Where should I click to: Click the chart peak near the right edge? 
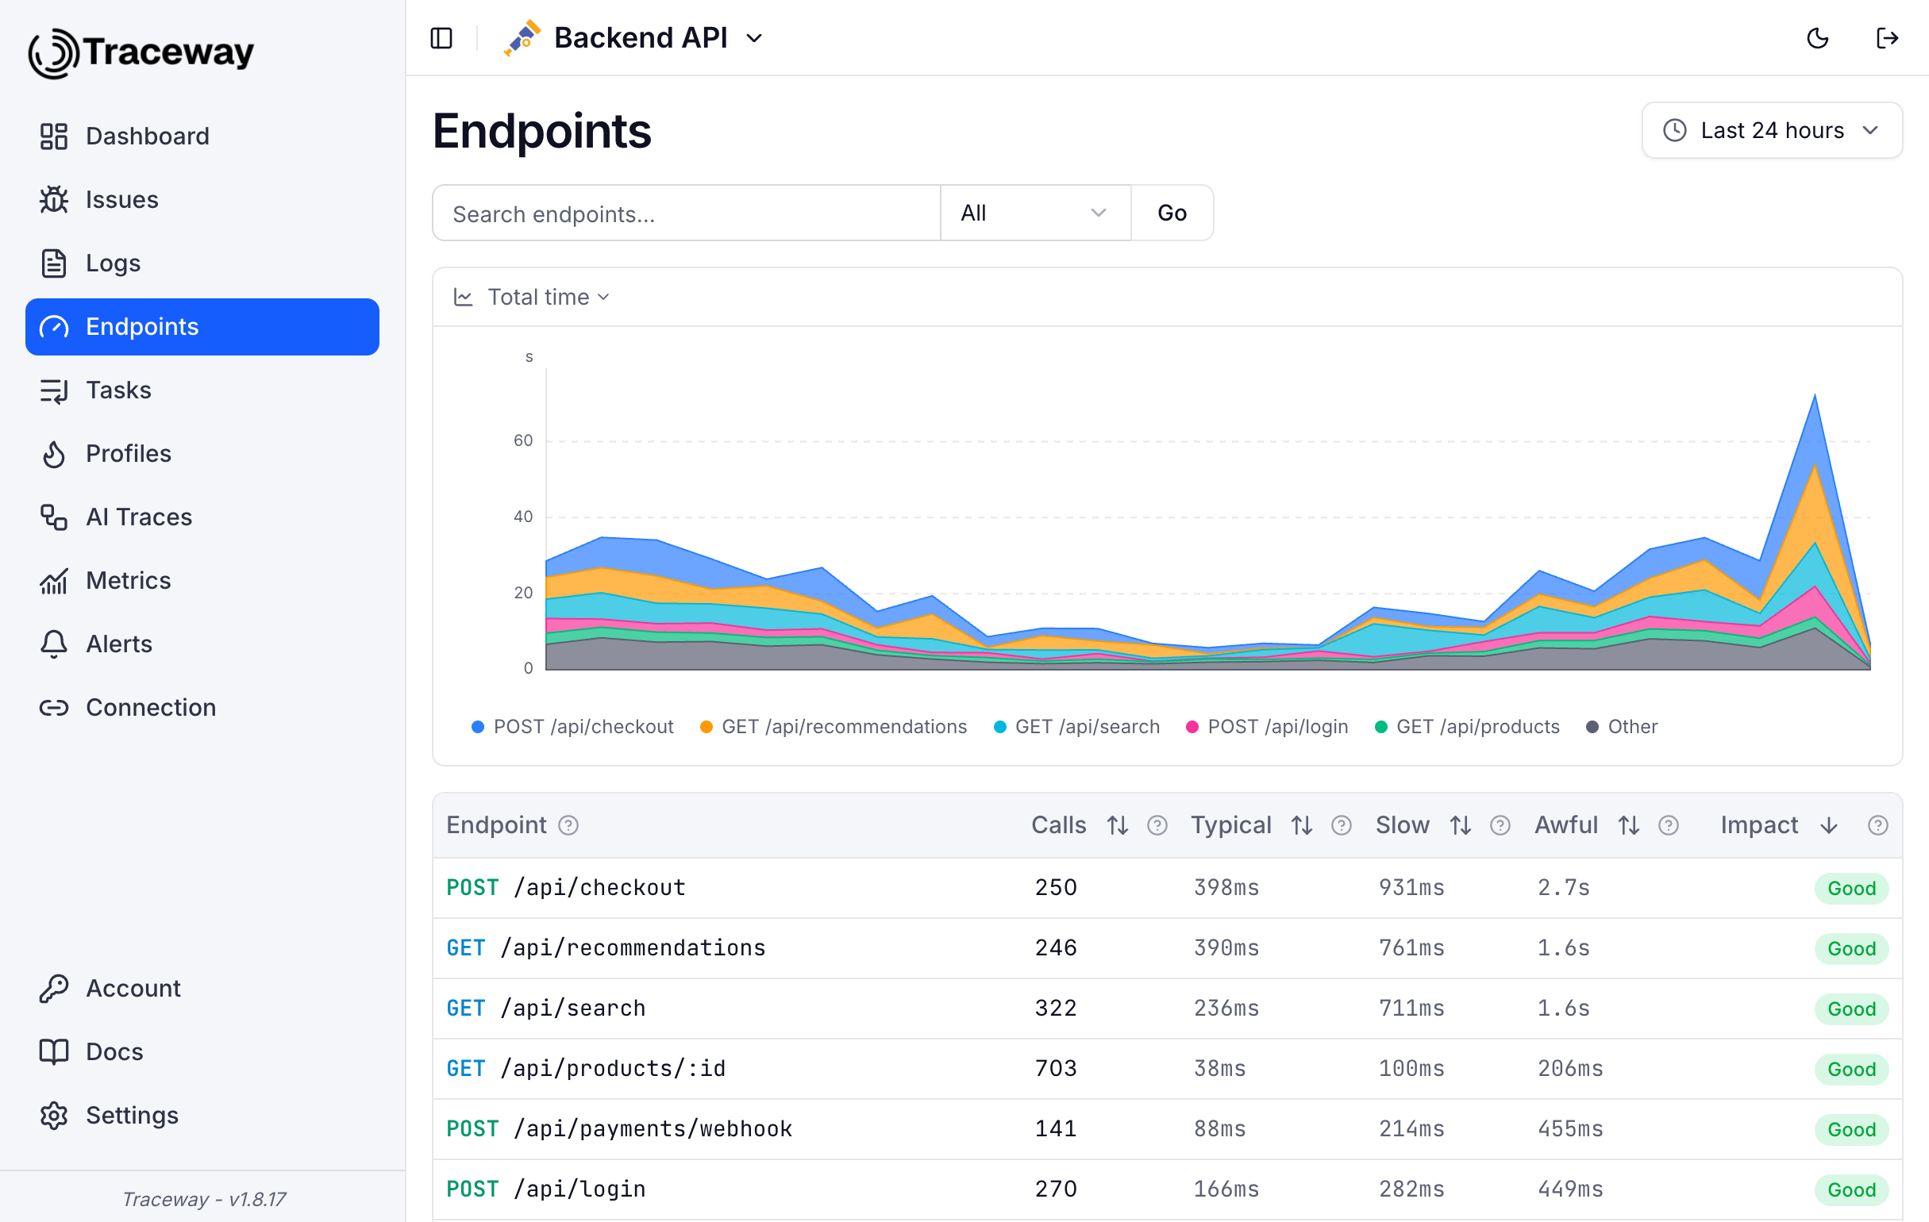1815,396
